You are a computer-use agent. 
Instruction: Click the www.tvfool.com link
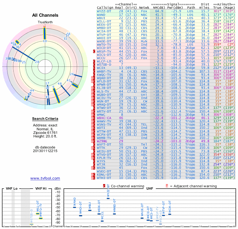point(45,178)
